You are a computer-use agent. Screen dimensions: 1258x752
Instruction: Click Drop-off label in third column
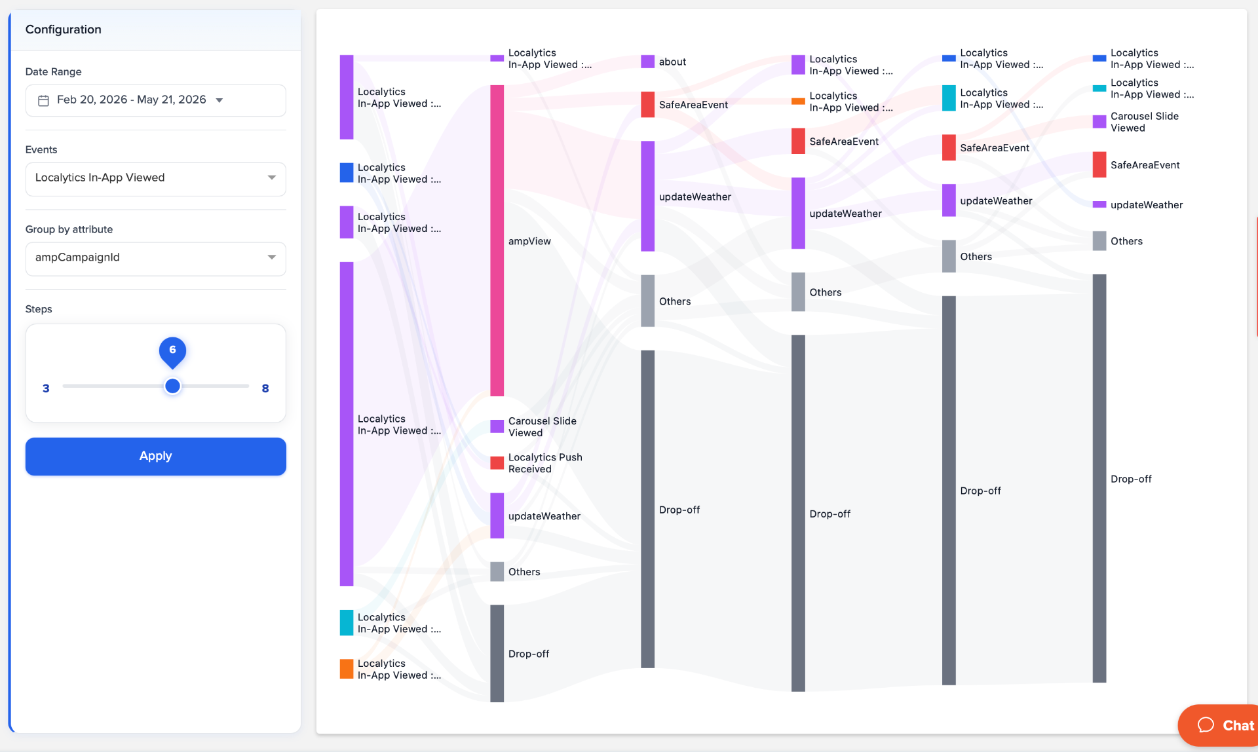click(679, 510)
